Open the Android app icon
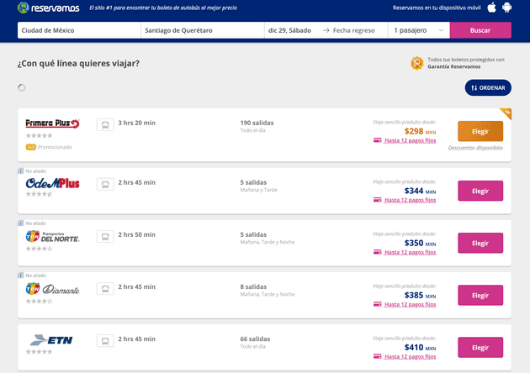This screenshot has width=530, height=373. tap(506, 8)
